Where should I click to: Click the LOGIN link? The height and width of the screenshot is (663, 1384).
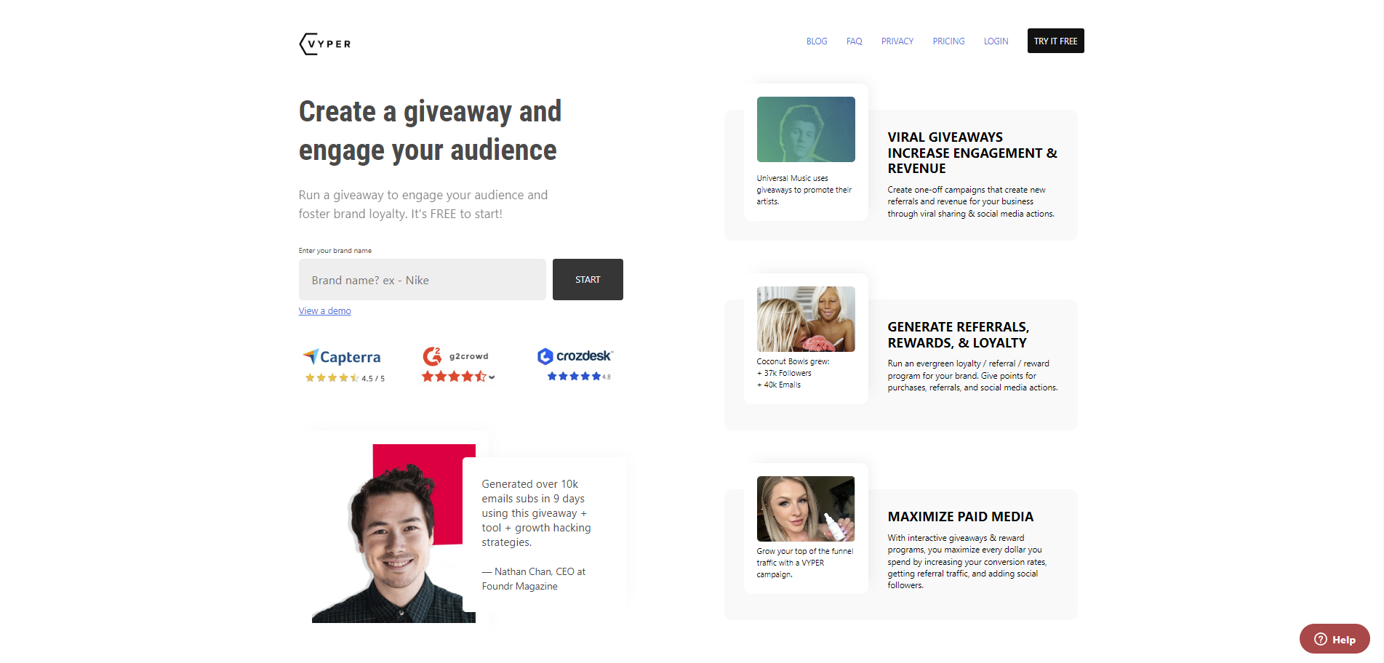click(x=996, y=41)
